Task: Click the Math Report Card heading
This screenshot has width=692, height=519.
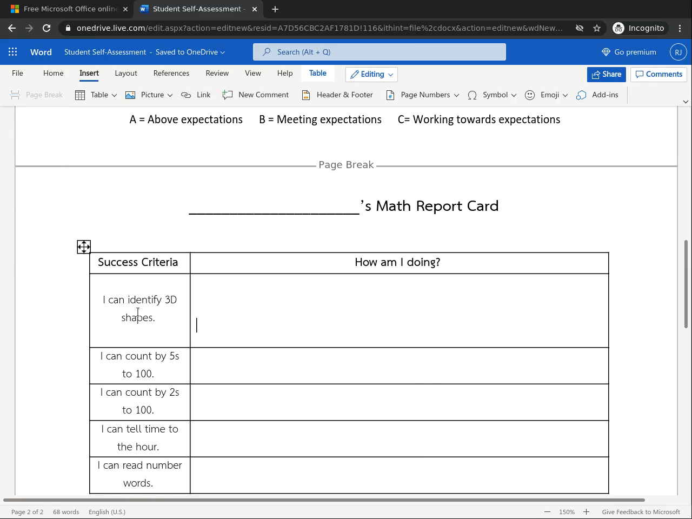Action: click(344, 206)
